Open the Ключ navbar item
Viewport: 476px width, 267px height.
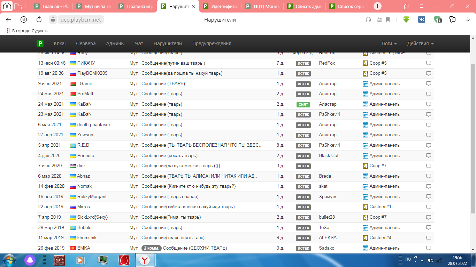click(x=60, y=43)
